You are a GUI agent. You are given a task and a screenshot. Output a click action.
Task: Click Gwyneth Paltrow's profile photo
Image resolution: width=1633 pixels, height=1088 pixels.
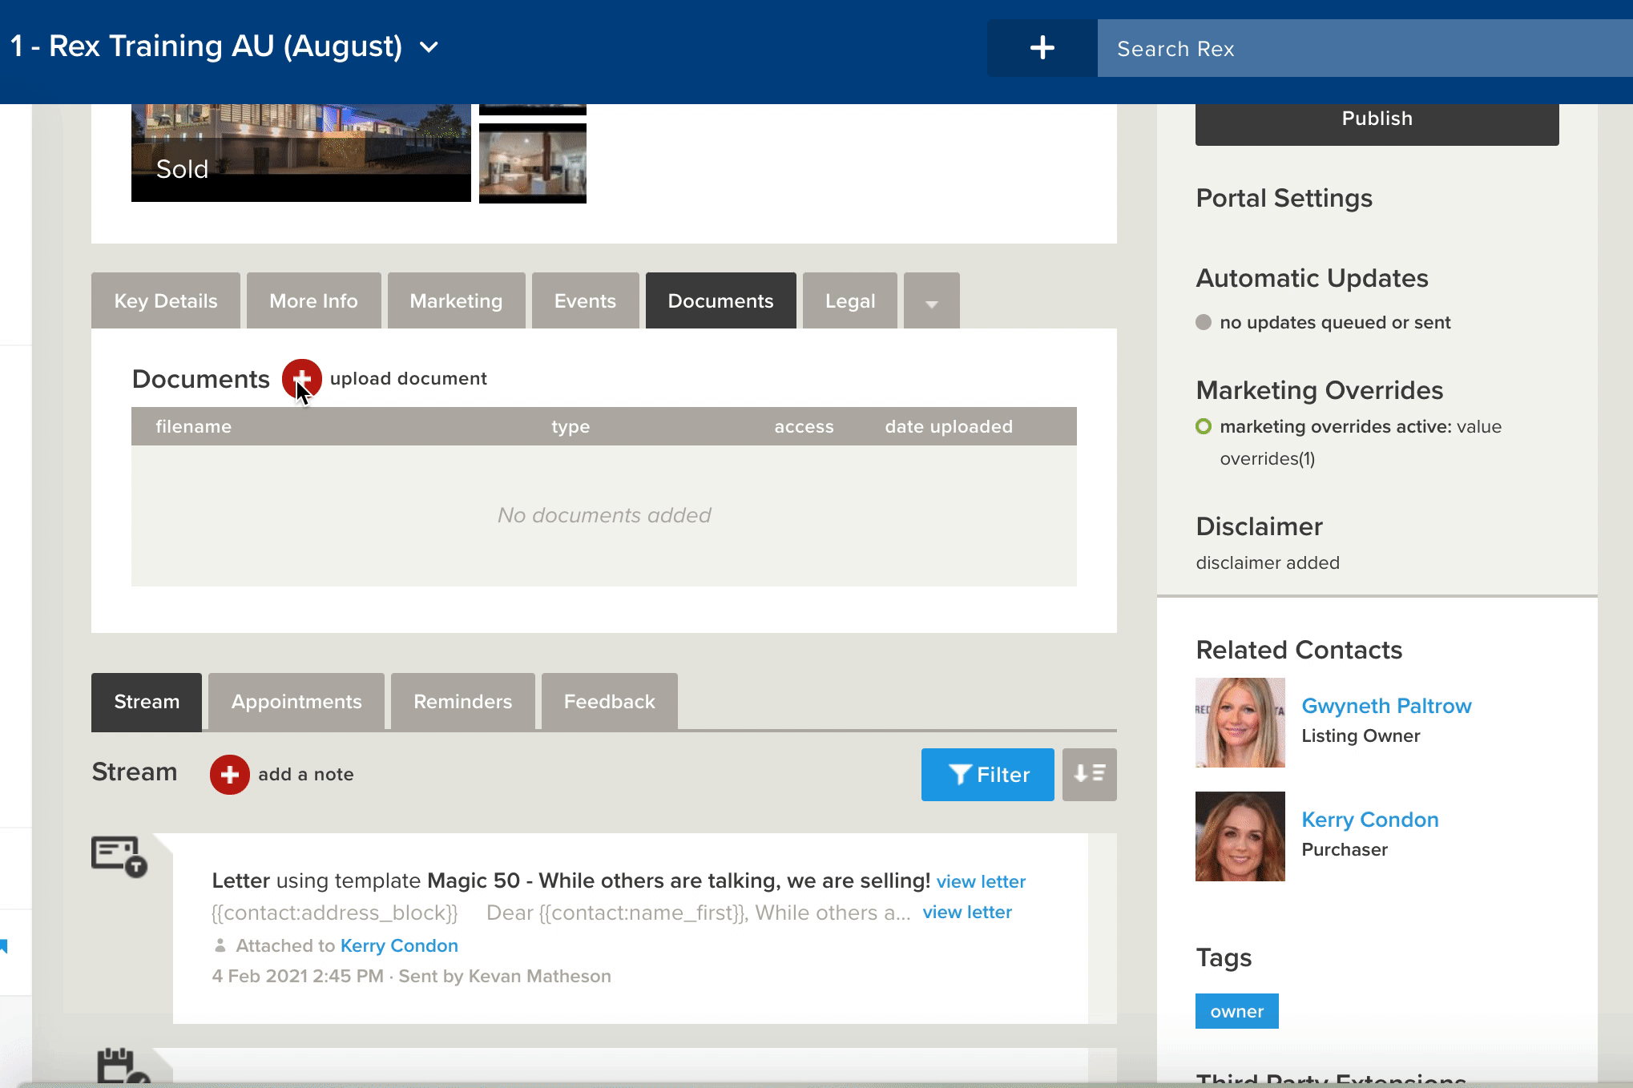[x=1240, y=723]
